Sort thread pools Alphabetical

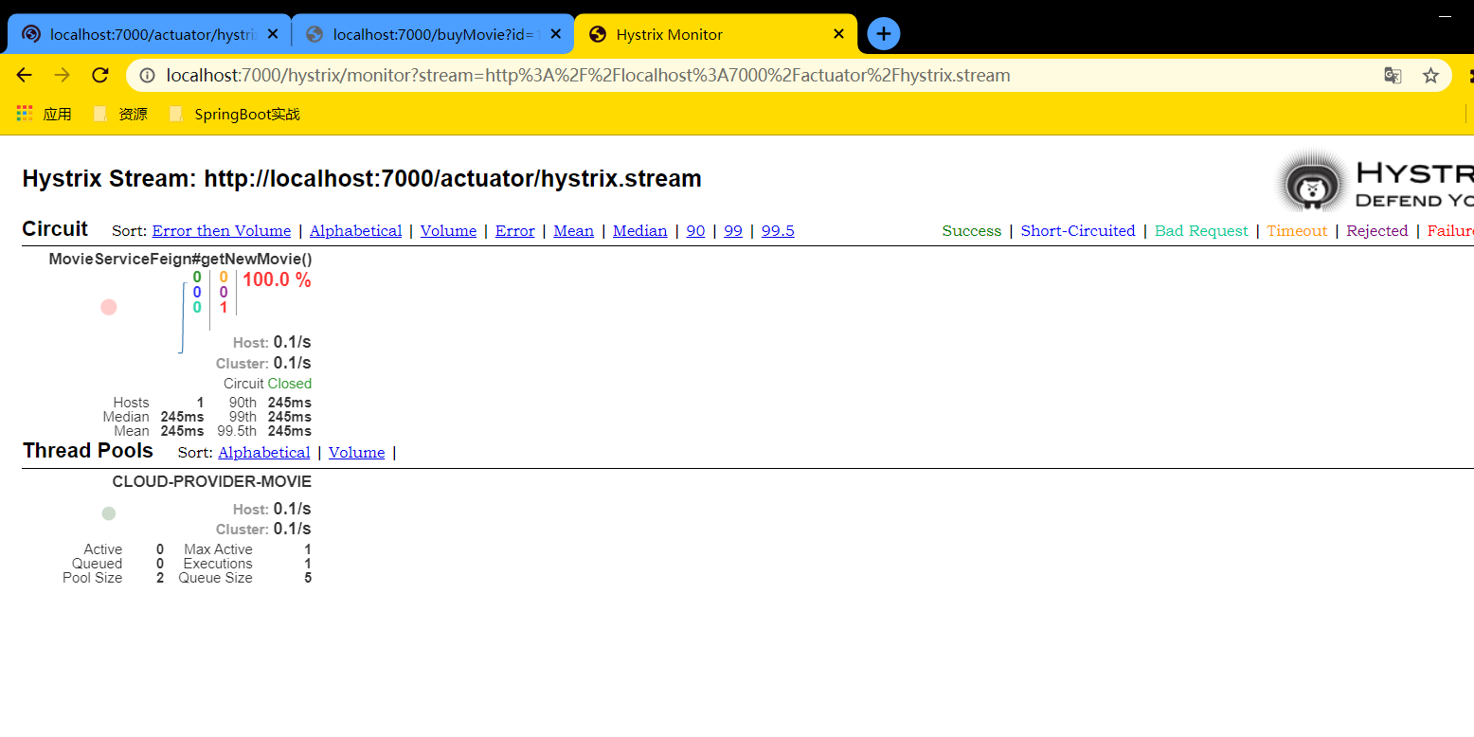point(264,453)
